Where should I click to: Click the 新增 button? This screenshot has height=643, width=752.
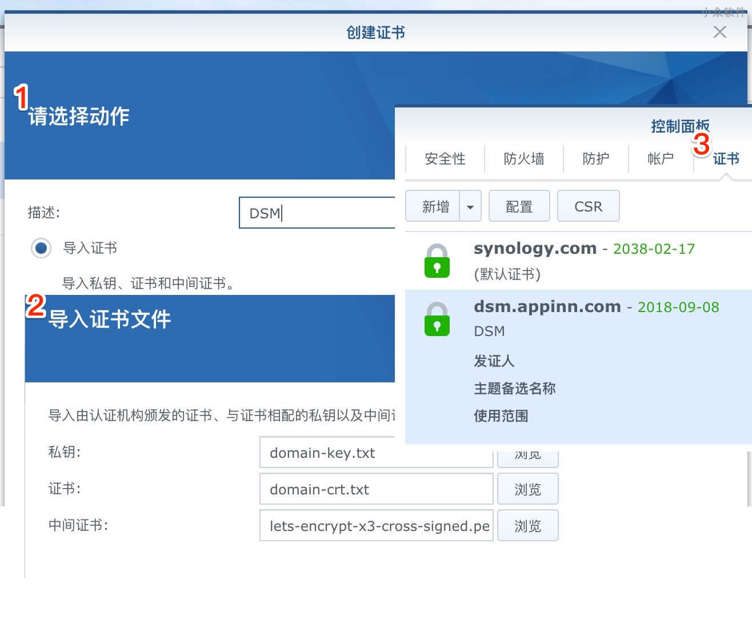click(x=433, y=206)
